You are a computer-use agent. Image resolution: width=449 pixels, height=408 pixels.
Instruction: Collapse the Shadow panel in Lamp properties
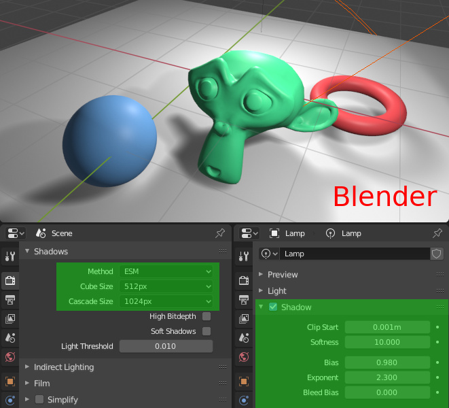click(x=261, y=307)
